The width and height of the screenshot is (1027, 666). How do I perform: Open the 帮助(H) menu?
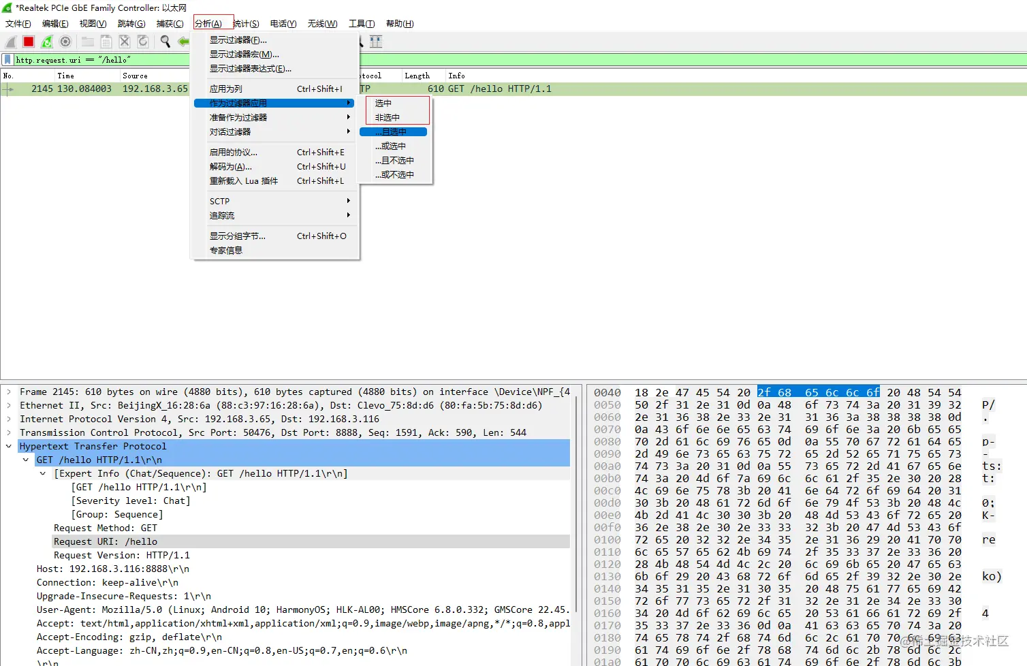coord(400,24)
